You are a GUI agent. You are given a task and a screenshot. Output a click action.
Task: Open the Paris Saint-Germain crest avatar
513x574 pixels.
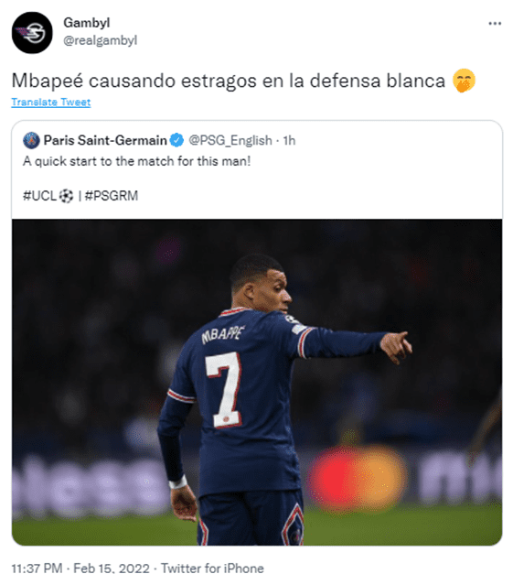point(31,140)
